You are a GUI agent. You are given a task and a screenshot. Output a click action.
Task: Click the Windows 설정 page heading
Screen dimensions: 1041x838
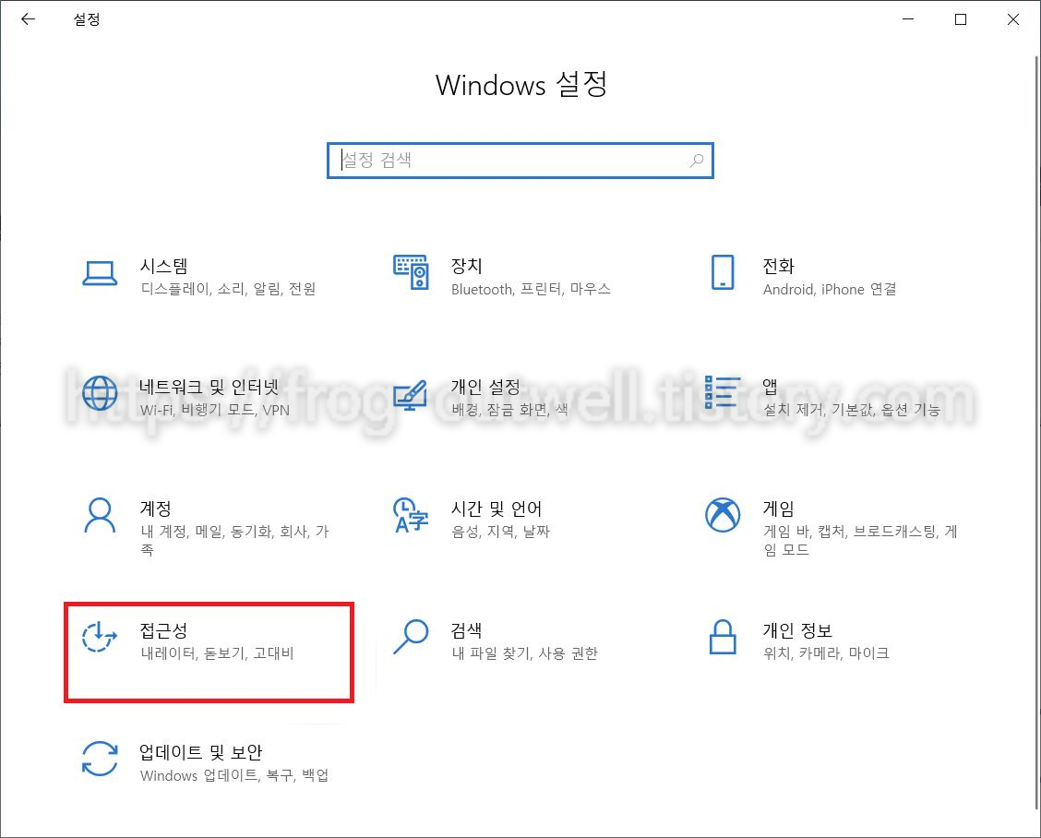point(521,85)
